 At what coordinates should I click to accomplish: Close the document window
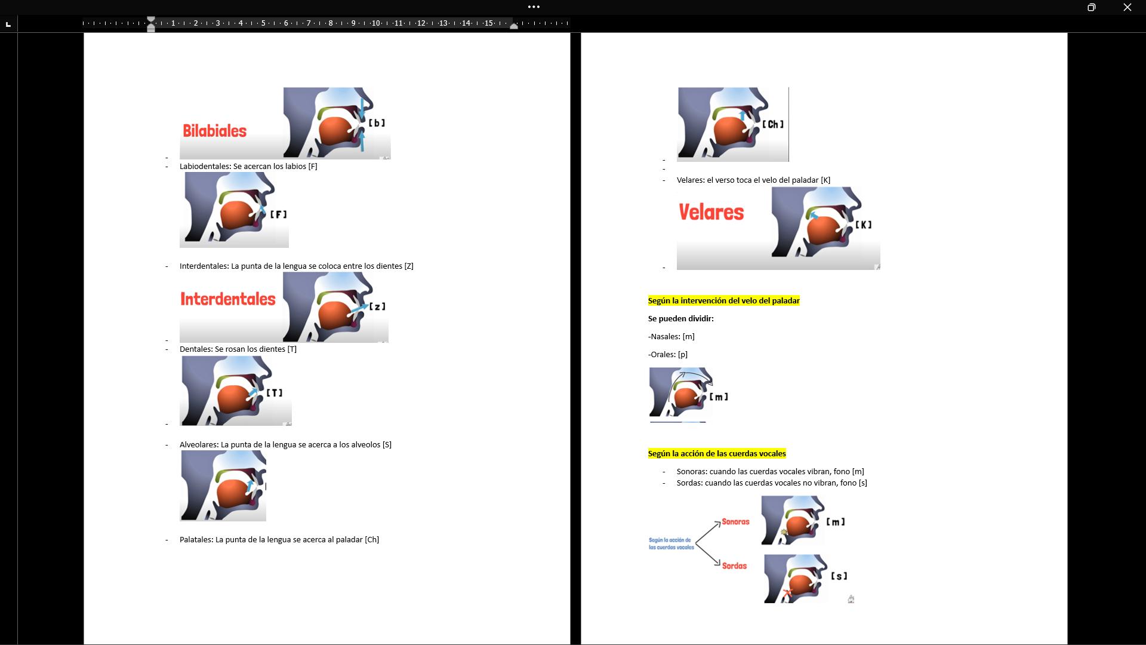1127,7
